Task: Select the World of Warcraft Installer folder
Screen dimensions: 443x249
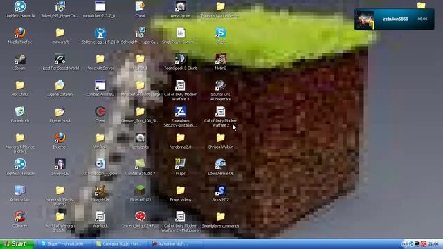Action: [x=60, y=216]
